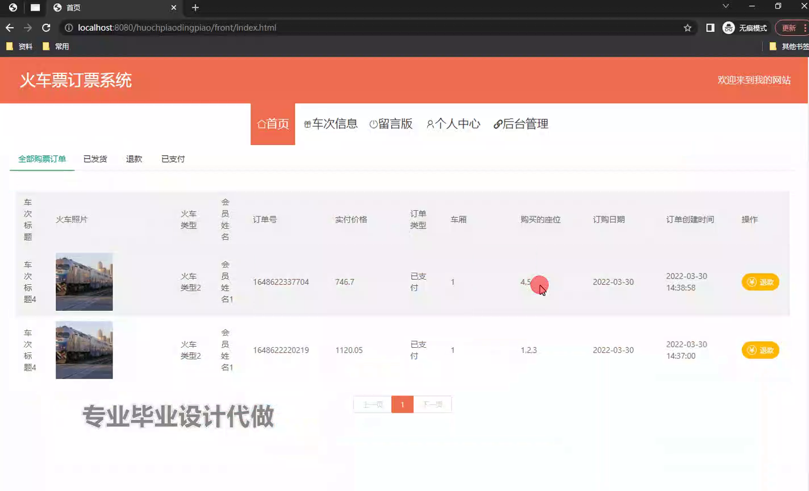Click the 订购日期 column header
The width and height of the screenshot is (809, 491).
pos(608,219)
